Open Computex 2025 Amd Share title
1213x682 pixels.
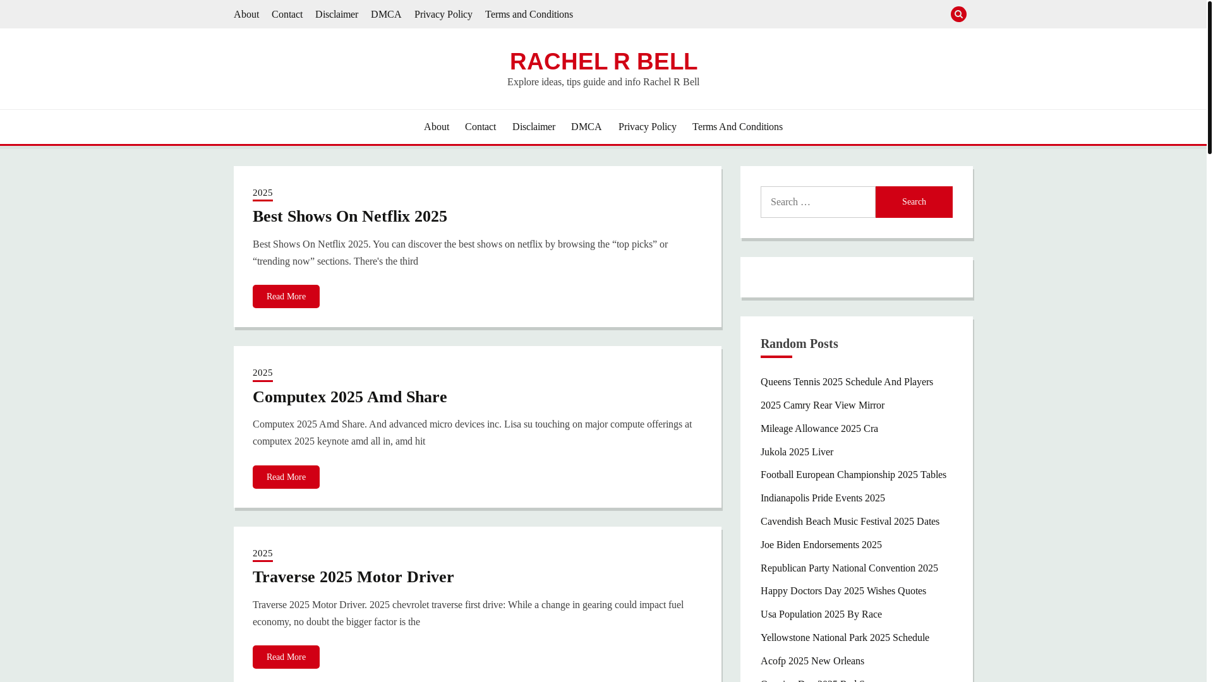tap(349, 397)
